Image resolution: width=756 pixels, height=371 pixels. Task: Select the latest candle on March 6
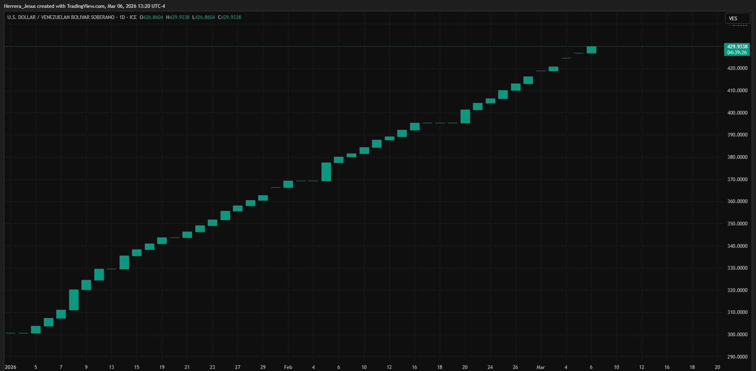pos(591,50)
